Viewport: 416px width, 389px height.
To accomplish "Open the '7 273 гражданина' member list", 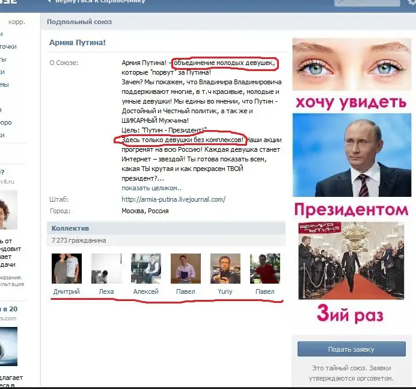I will [x=79, y=240].
